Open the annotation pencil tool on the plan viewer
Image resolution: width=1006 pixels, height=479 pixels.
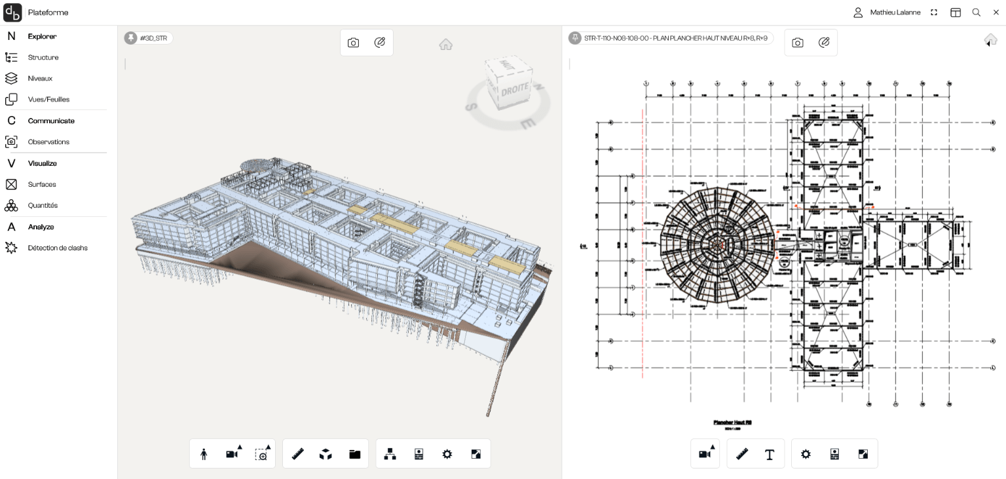pos(824,42)
